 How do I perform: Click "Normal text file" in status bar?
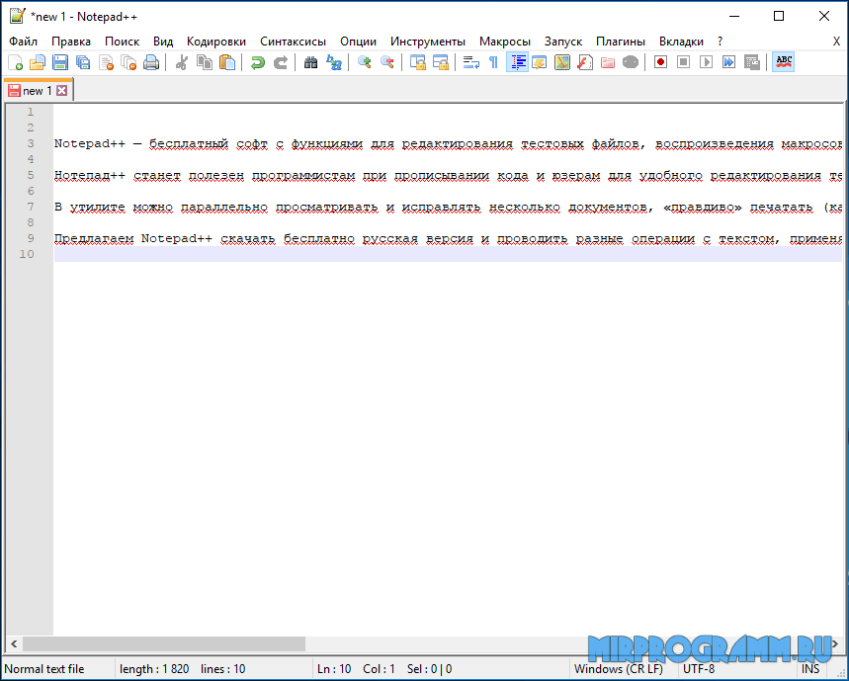[44, 669]
